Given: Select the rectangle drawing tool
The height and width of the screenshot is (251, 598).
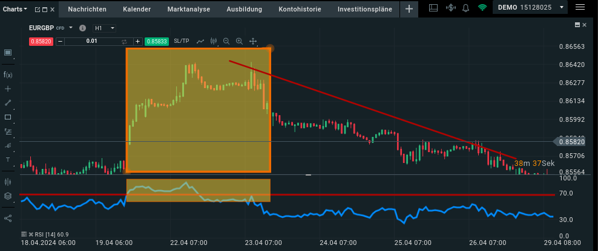Looking at the screenshot, I should tap(8, 117).
